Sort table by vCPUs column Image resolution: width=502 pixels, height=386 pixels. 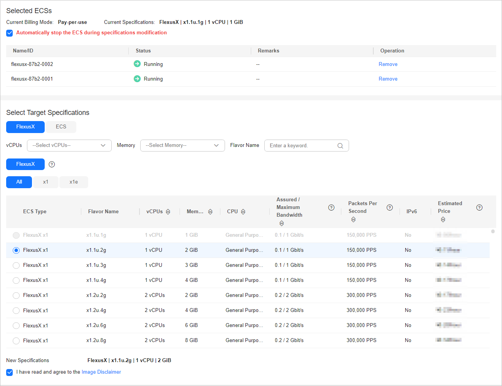168,212
